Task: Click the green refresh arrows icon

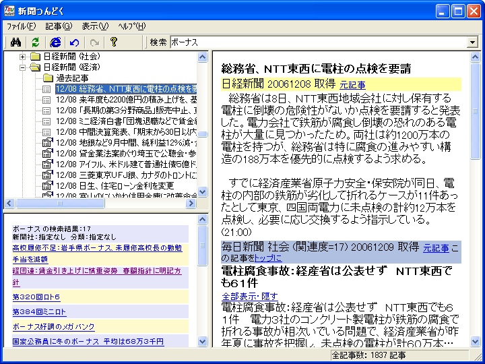Action: coord(36,42)
